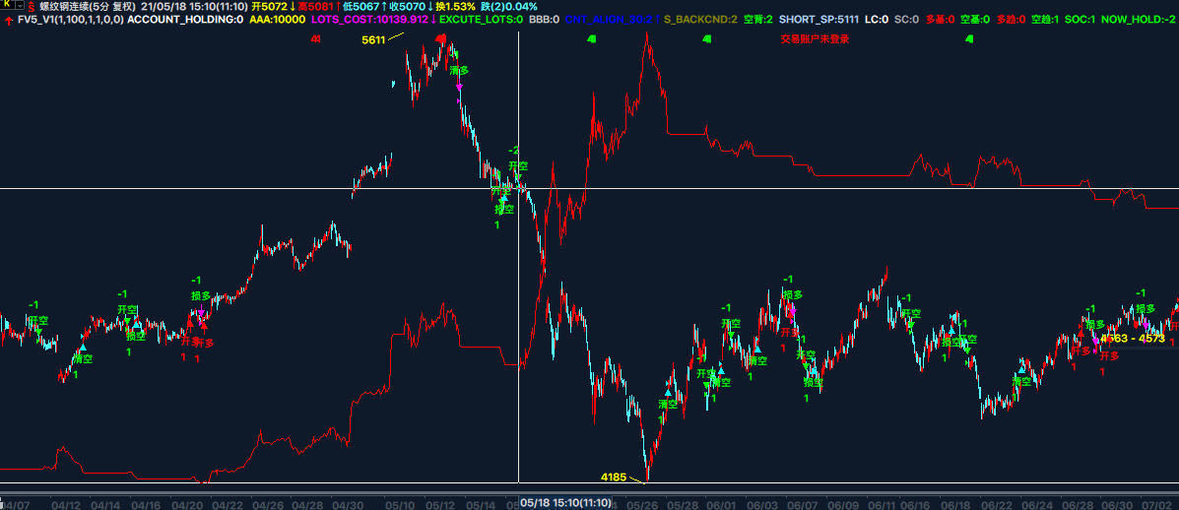The height and width of the screenshot is (510, 1179).
Task: Click the AAA:10000 value
Action: click(x=277, y=20)
